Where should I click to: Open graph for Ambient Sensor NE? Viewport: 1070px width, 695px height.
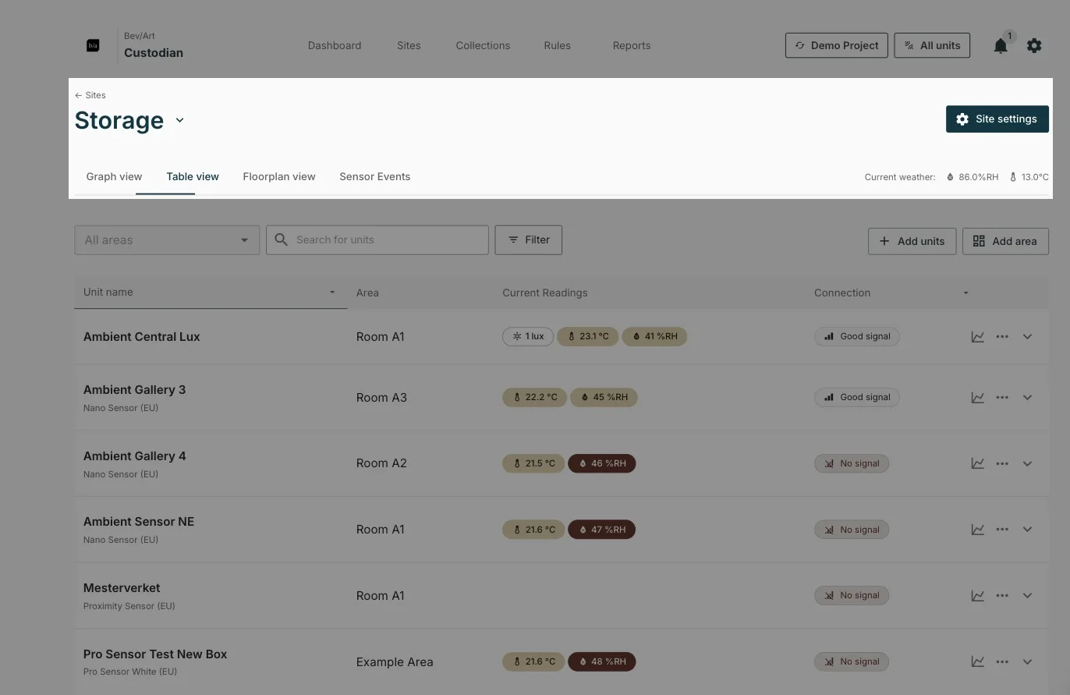click(x=977, y=530)
